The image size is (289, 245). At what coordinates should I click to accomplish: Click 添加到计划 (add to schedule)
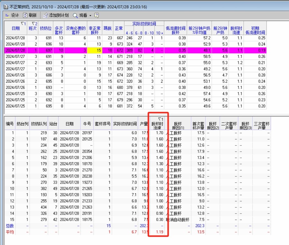point(56,15)
